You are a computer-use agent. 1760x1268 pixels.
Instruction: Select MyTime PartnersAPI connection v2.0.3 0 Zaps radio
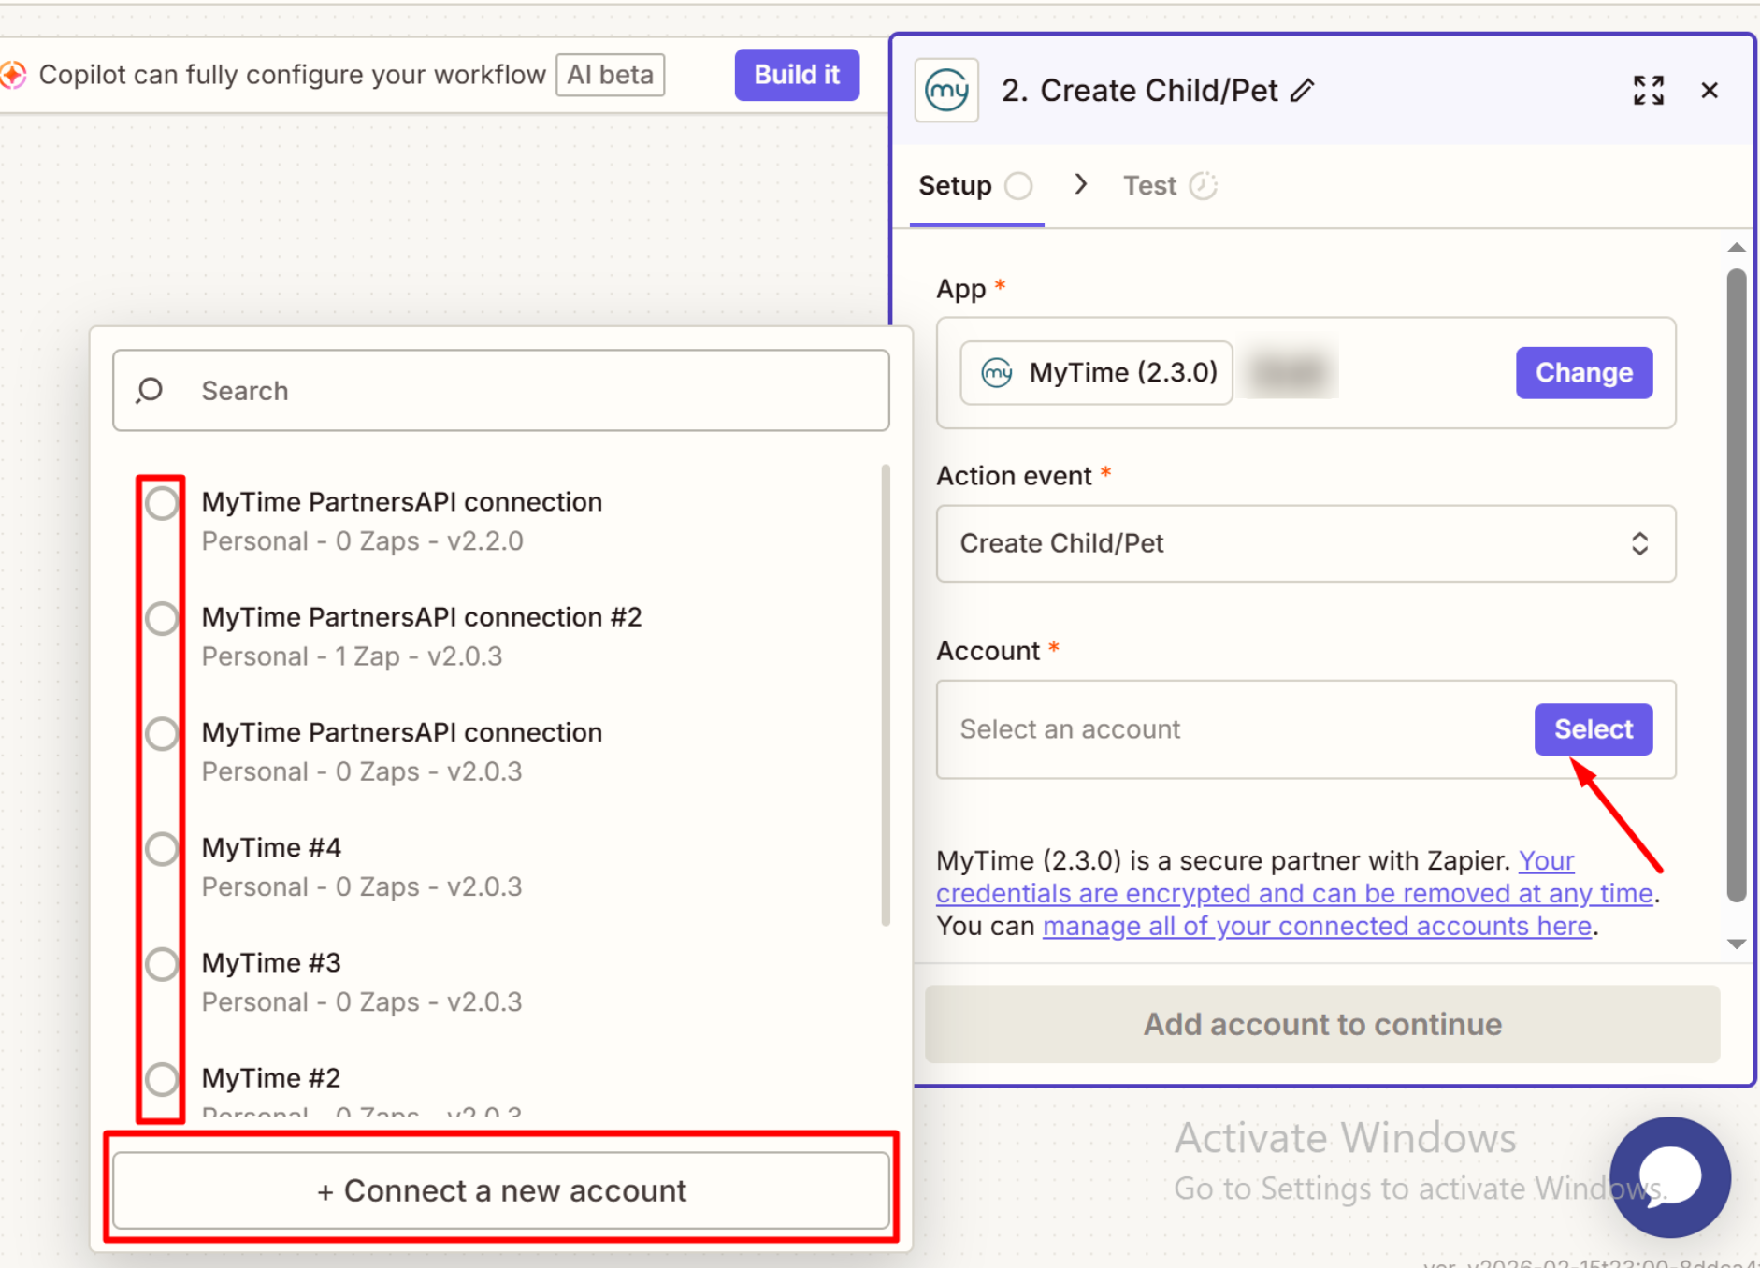(x=162, y=733)
